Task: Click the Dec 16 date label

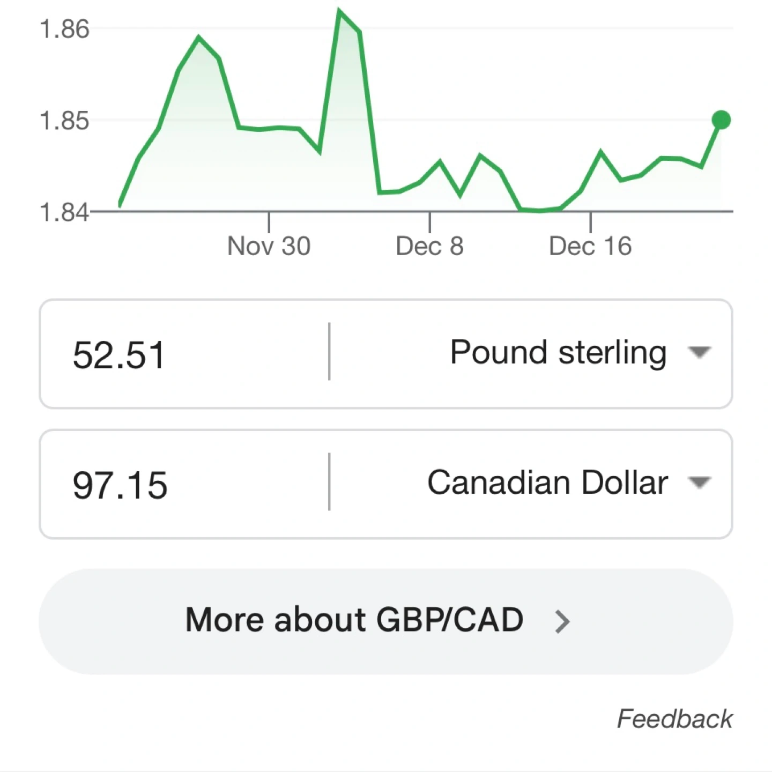Action: (x=590, y=246)
